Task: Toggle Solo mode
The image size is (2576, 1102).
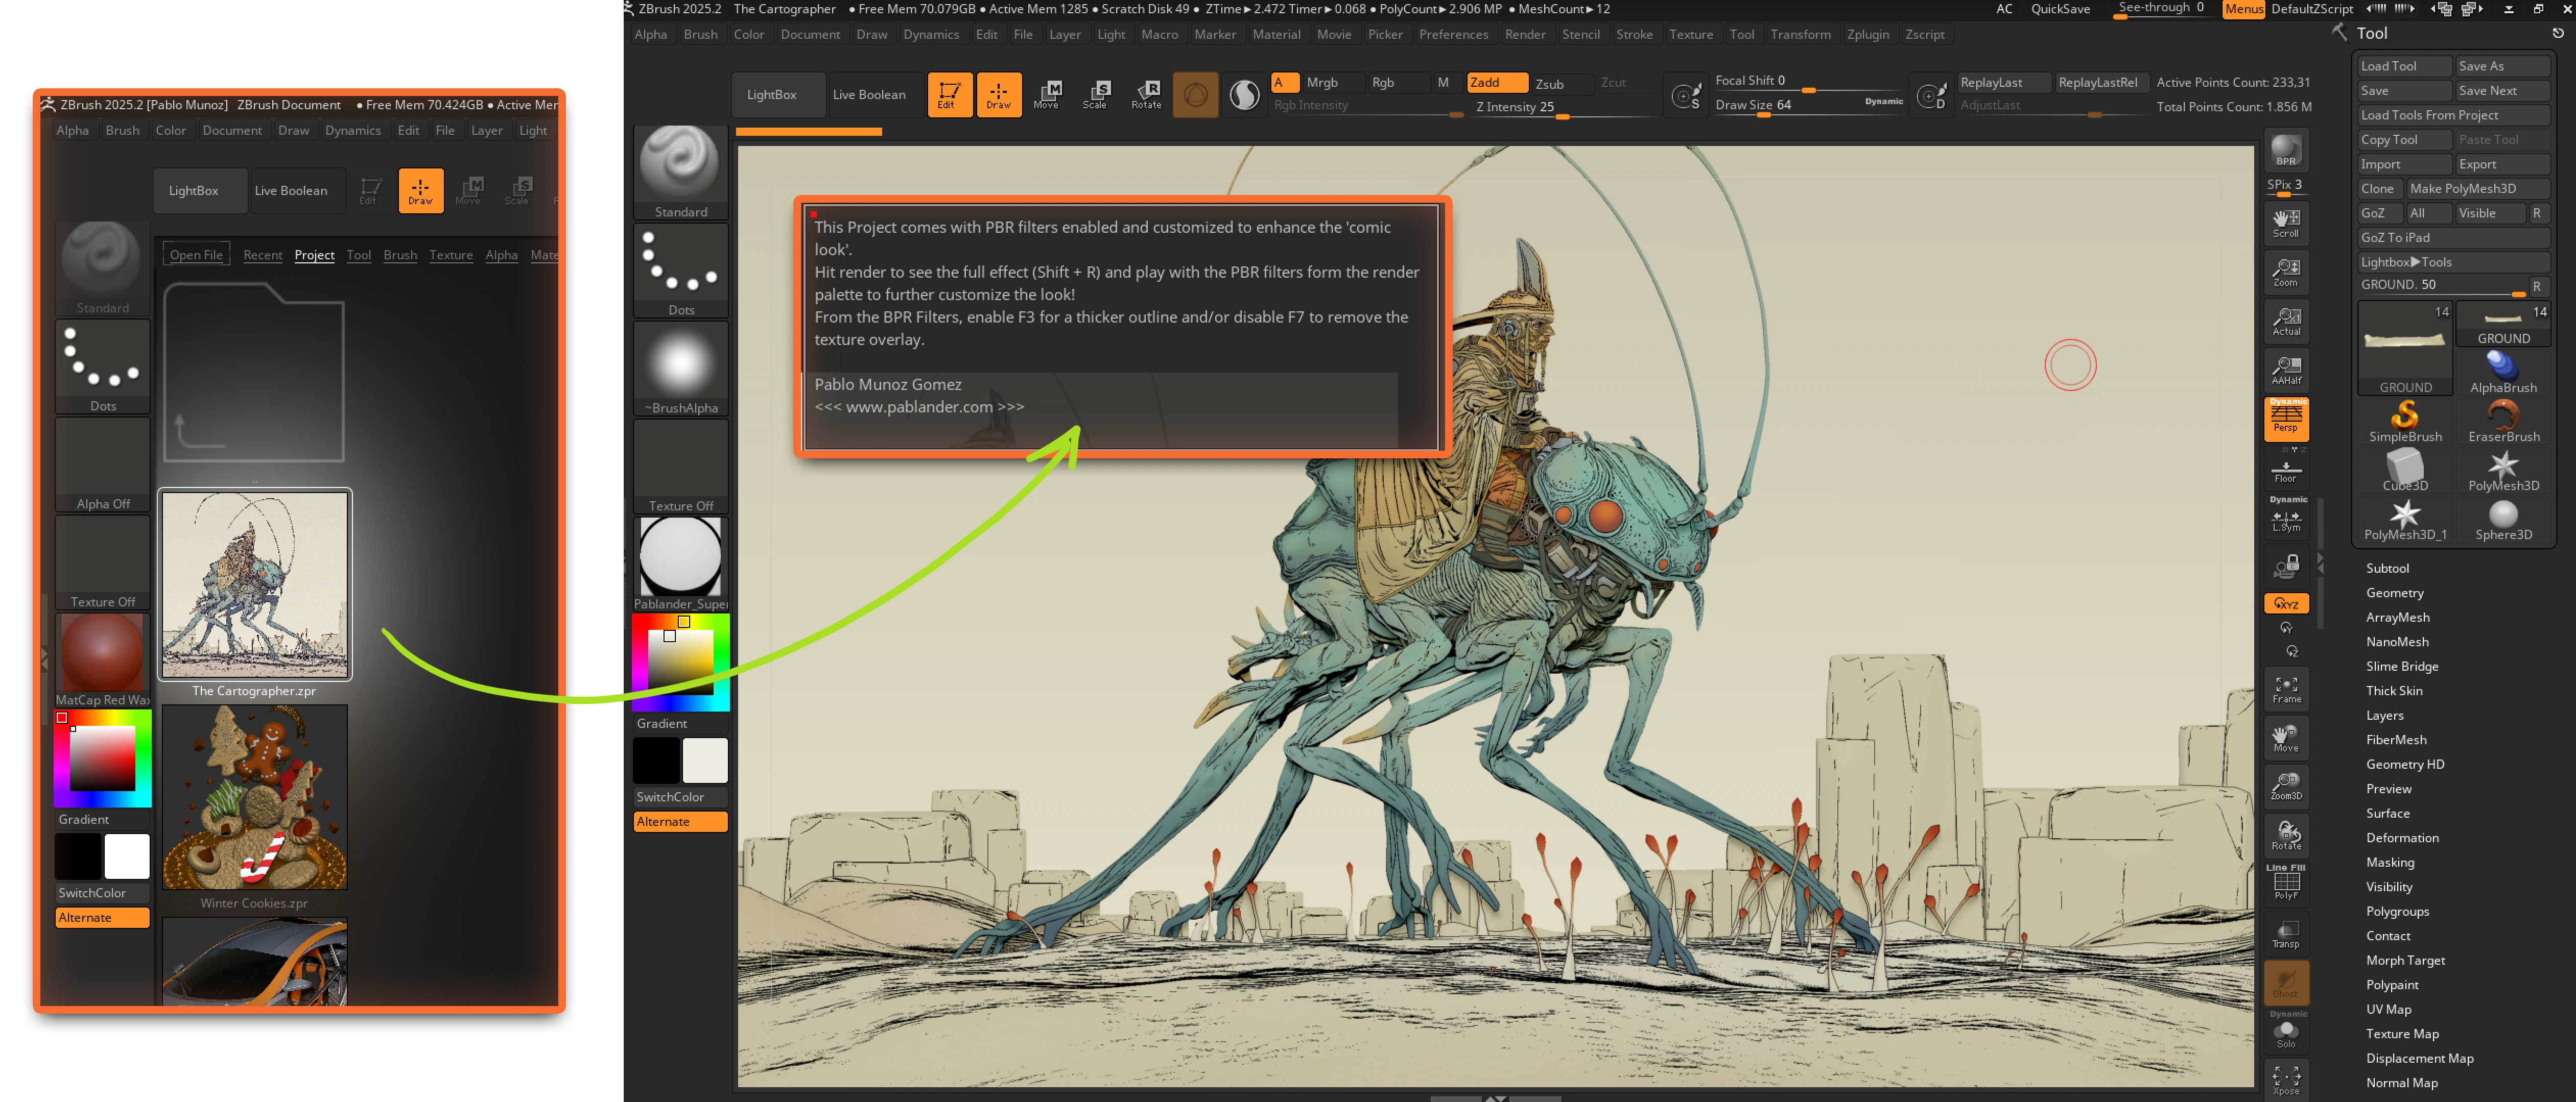Action: [x=2286, y=1031]
